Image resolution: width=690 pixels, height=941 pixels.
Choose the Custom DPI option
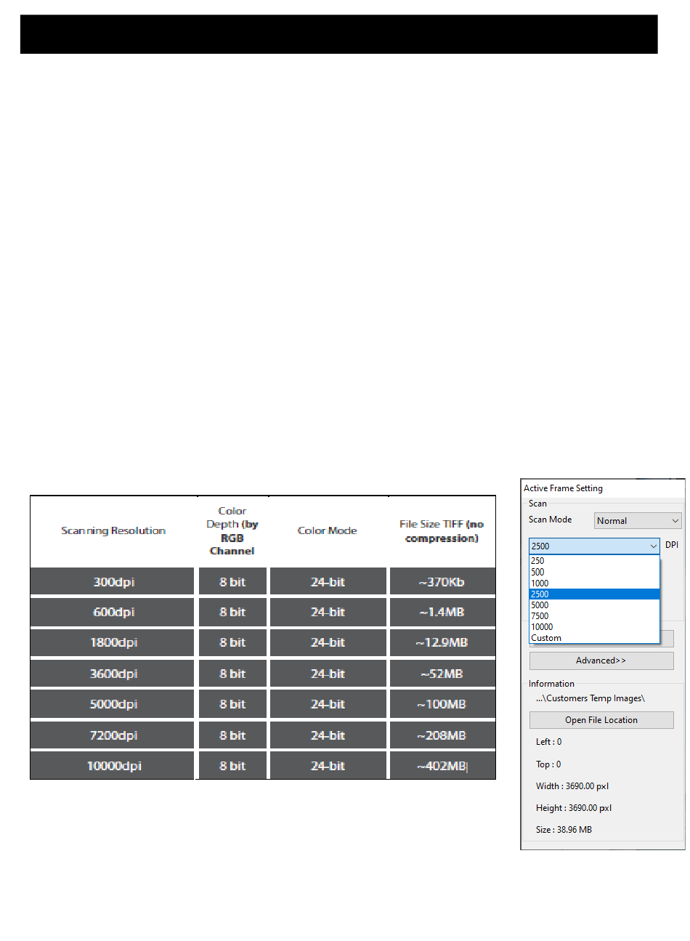coord(594,638)
